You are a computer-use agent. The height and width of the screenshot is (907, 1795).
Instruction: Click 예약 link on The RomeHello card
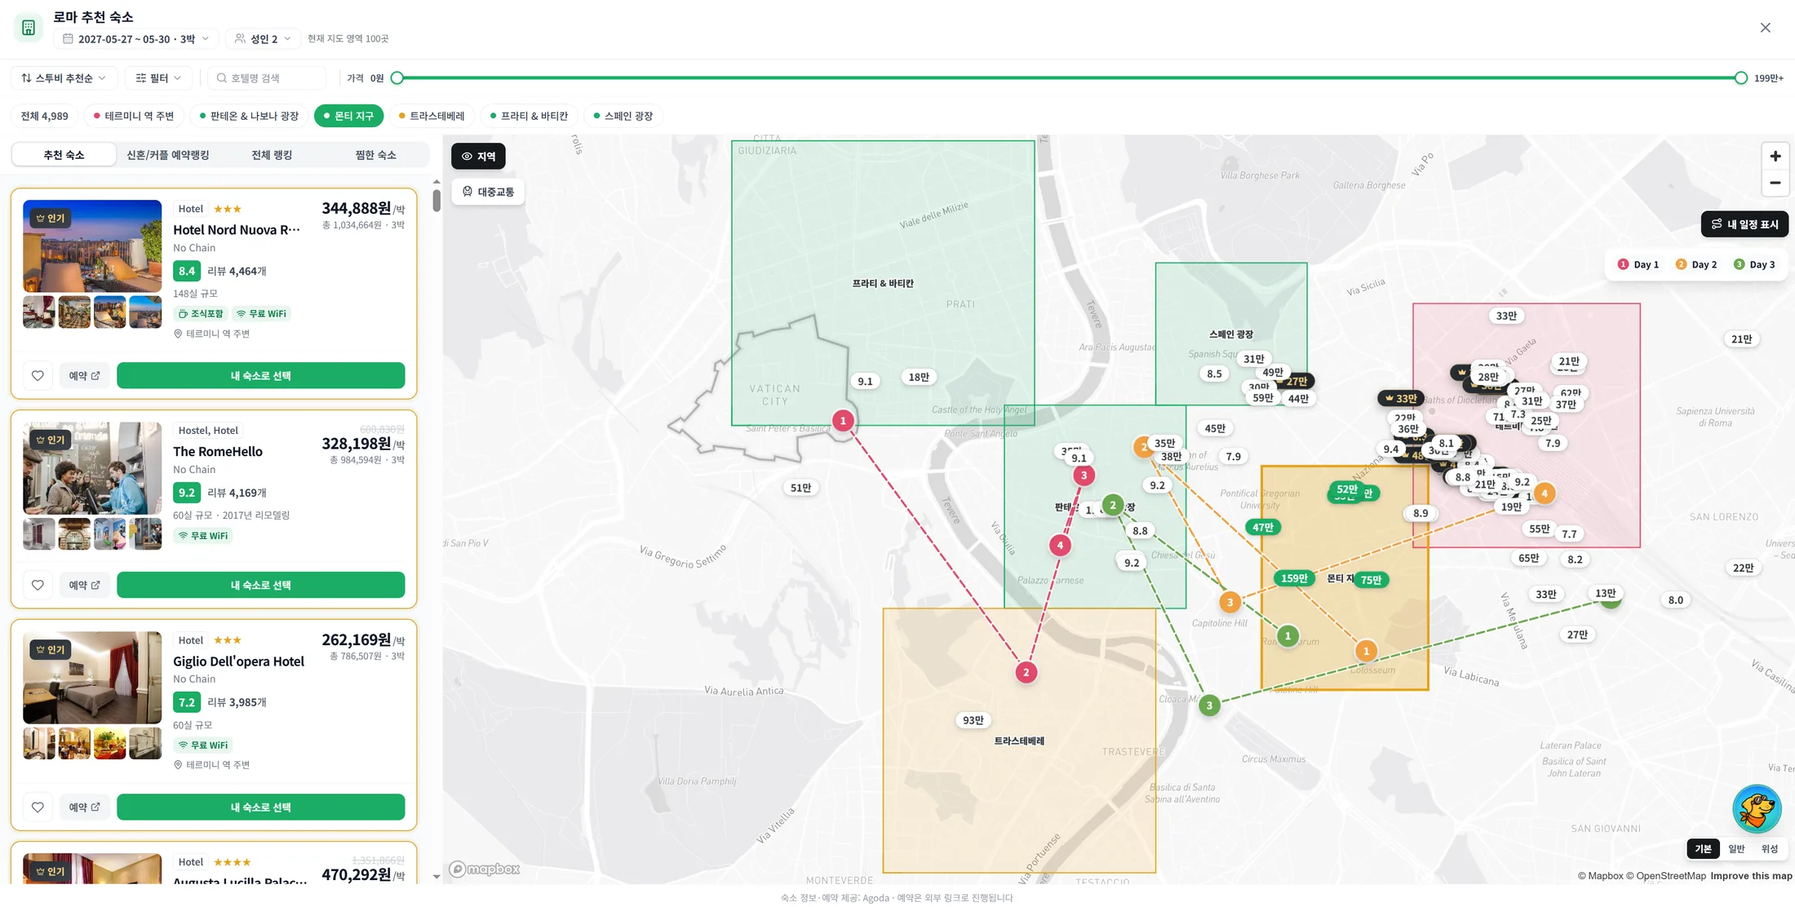[84, 585]
